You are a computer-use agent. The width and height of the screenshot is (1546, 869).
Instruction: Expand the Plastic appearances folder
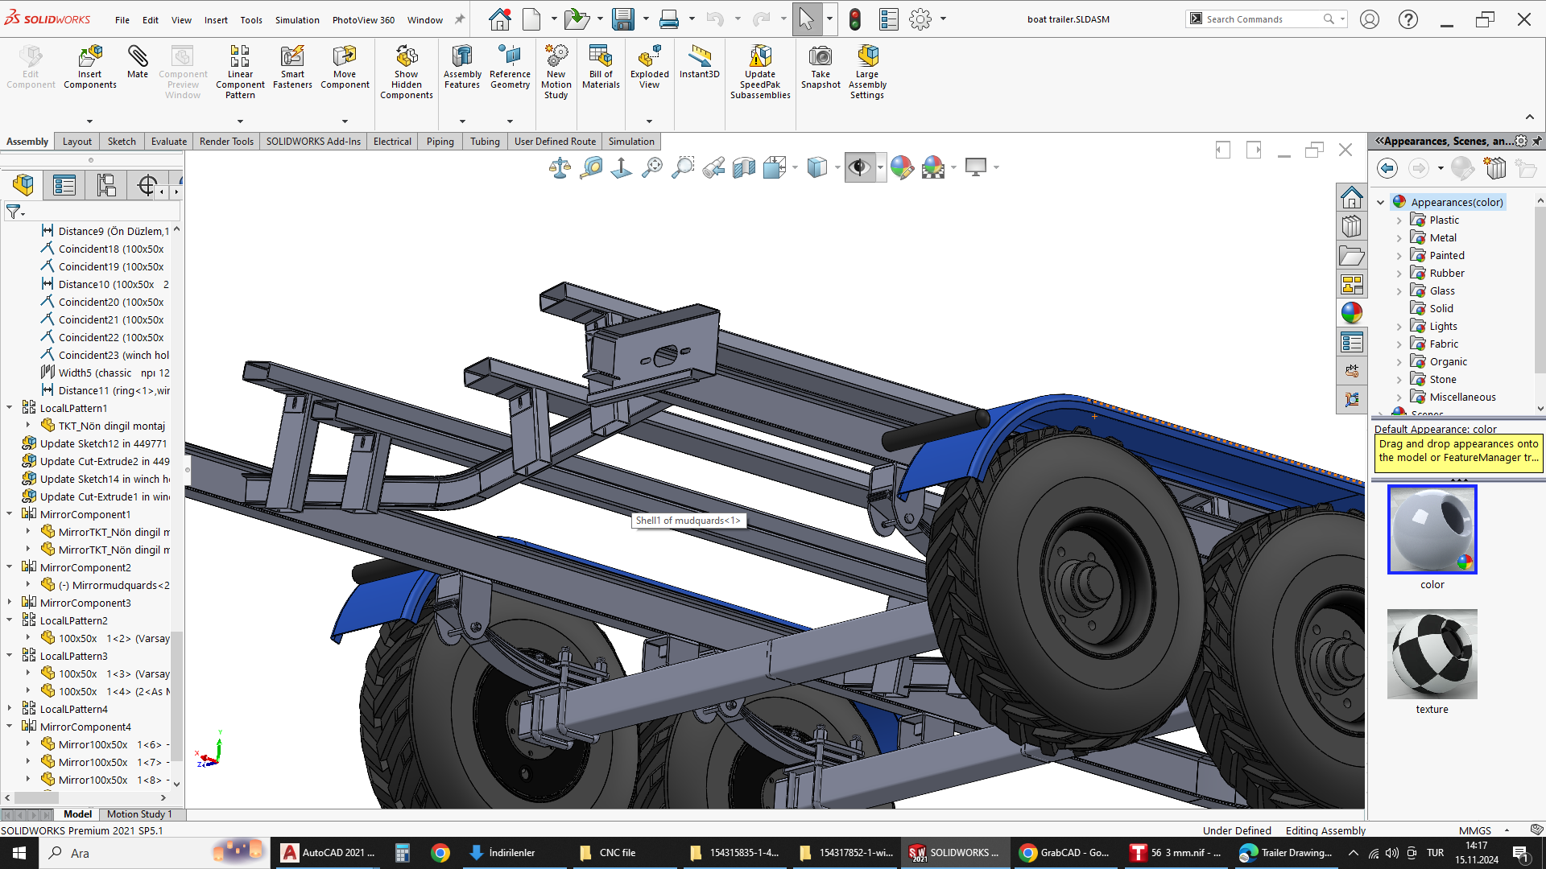point(1399,220)
